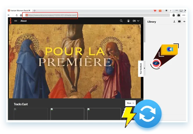Screen dimensions: 193x134
Task: Open the arte search magnifier
Action: pos(121,21)
